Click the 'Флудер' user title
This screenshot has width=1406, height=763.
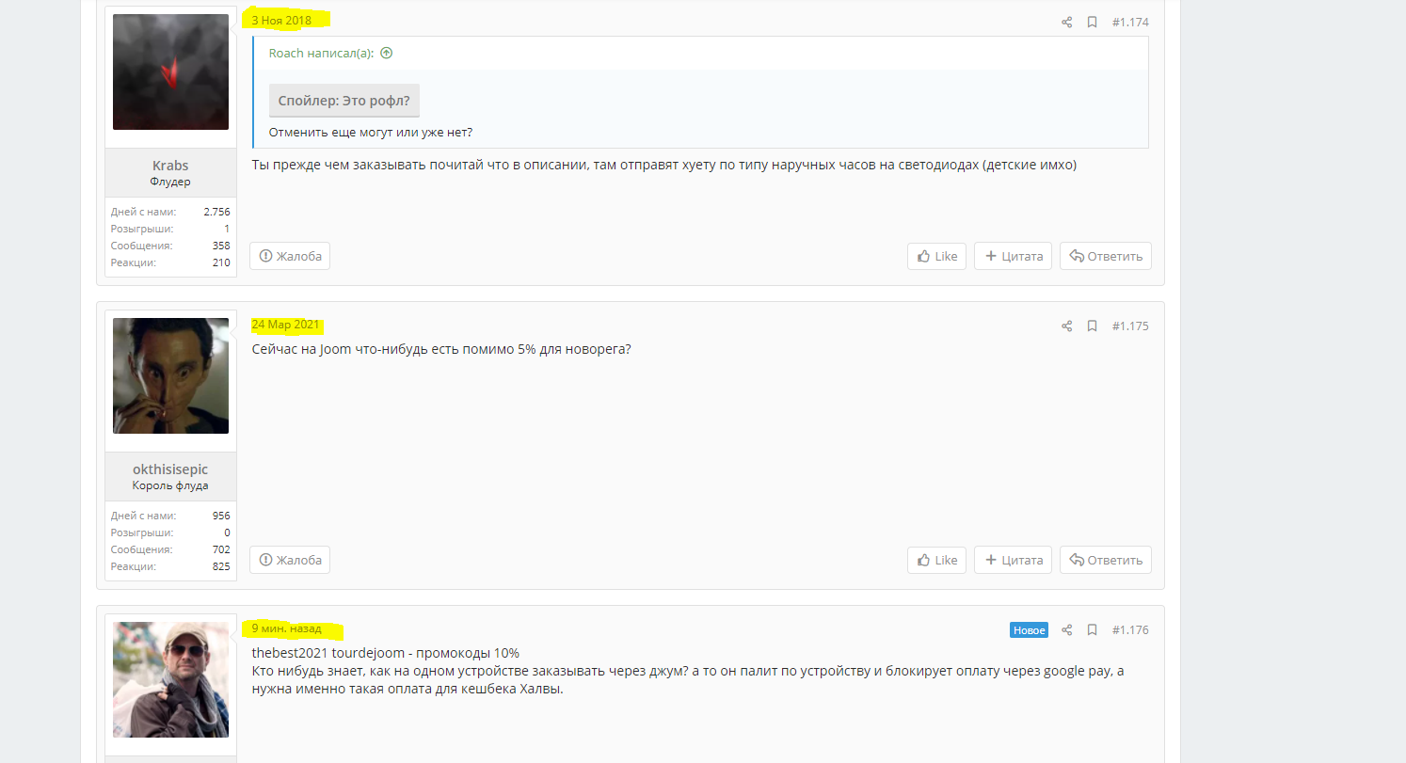[x=170, y=182]
